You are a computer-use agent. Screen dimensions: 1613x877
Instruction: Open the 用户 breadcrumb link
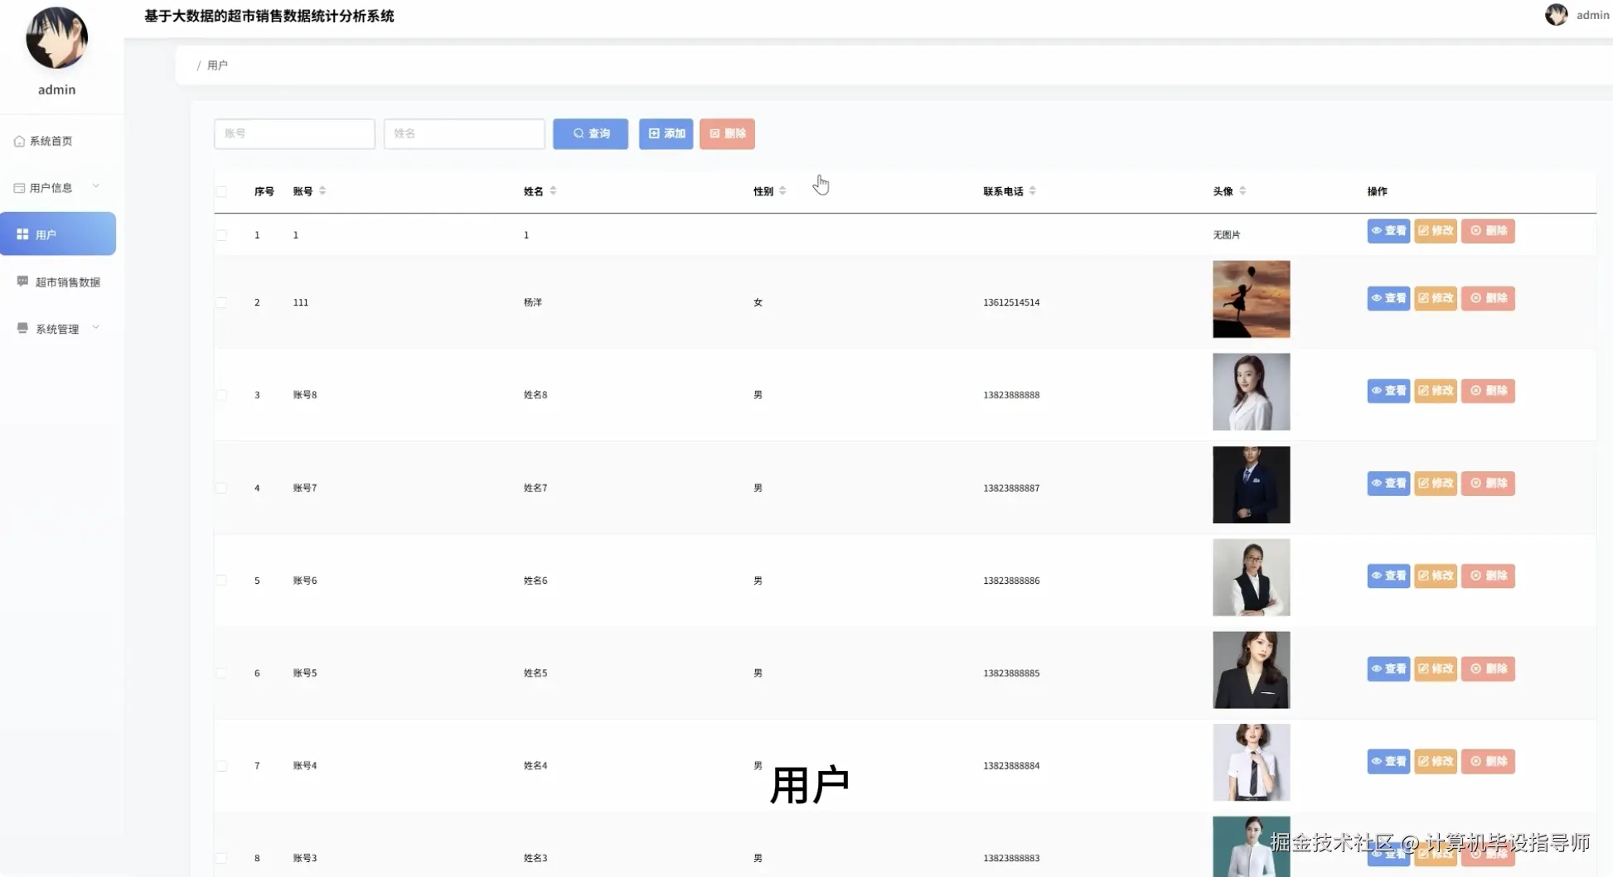pyautogui.click(x=217, y=65)
